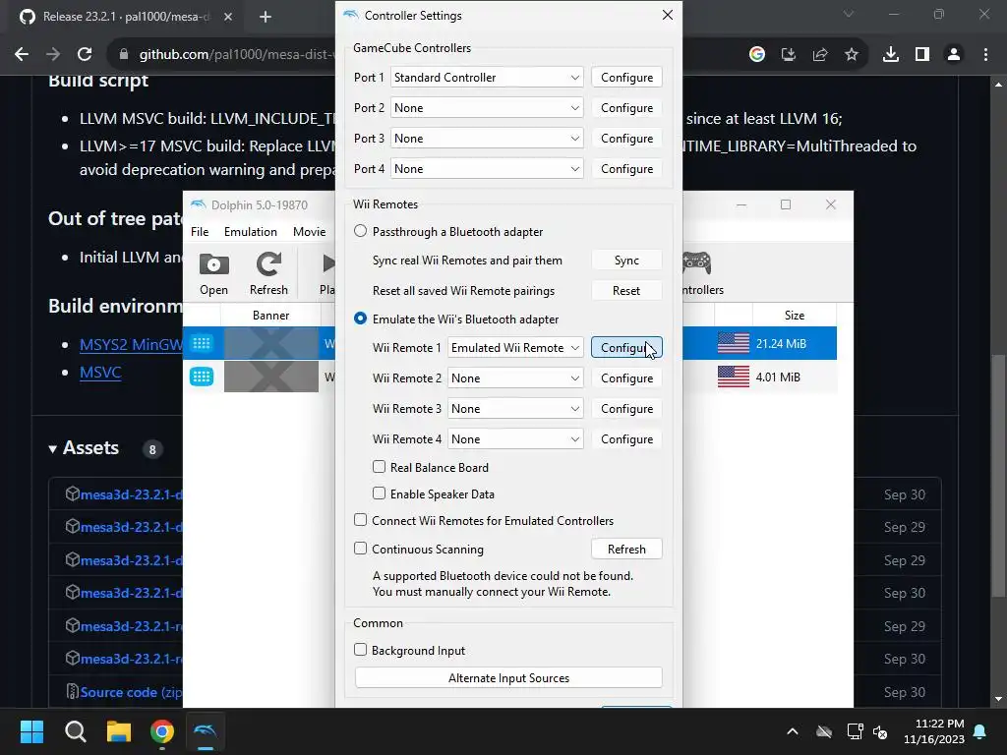This screenshot has height=755, width=1007.
Task: Show hidden tray icons chevron
Action: [x=793, y=731]
